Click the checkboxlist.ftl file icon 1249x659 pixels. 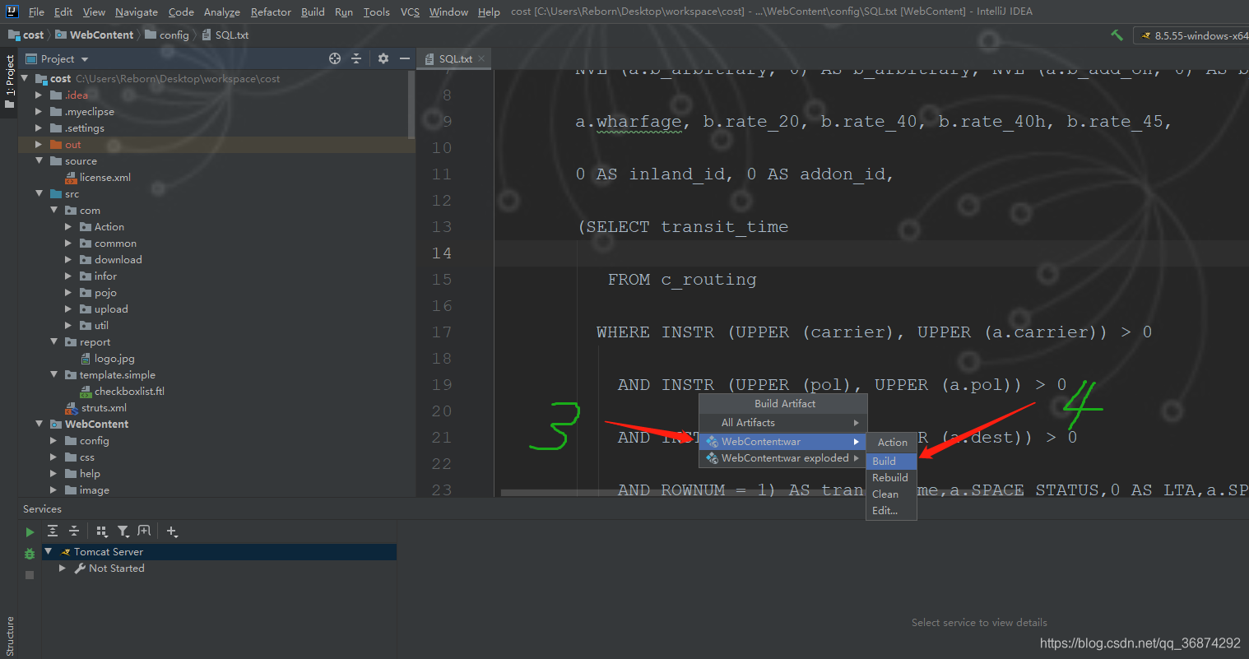pyautogui.click(x=86, y=392)
